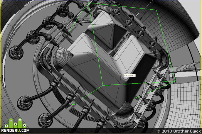Click the green RenderU monsters logo
Image resolution: width=202 pixels, height=134 pixels.
tap(16, 123)
